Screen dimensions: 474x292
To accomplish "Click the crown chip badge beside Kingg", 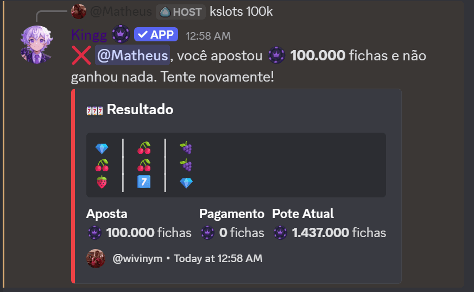I will (x=121, y=35).
